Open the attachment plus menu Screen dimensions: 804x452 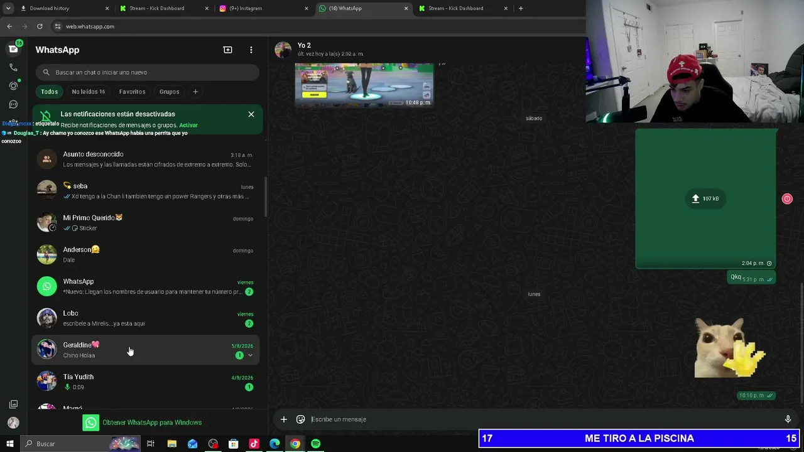pos(284,419)
